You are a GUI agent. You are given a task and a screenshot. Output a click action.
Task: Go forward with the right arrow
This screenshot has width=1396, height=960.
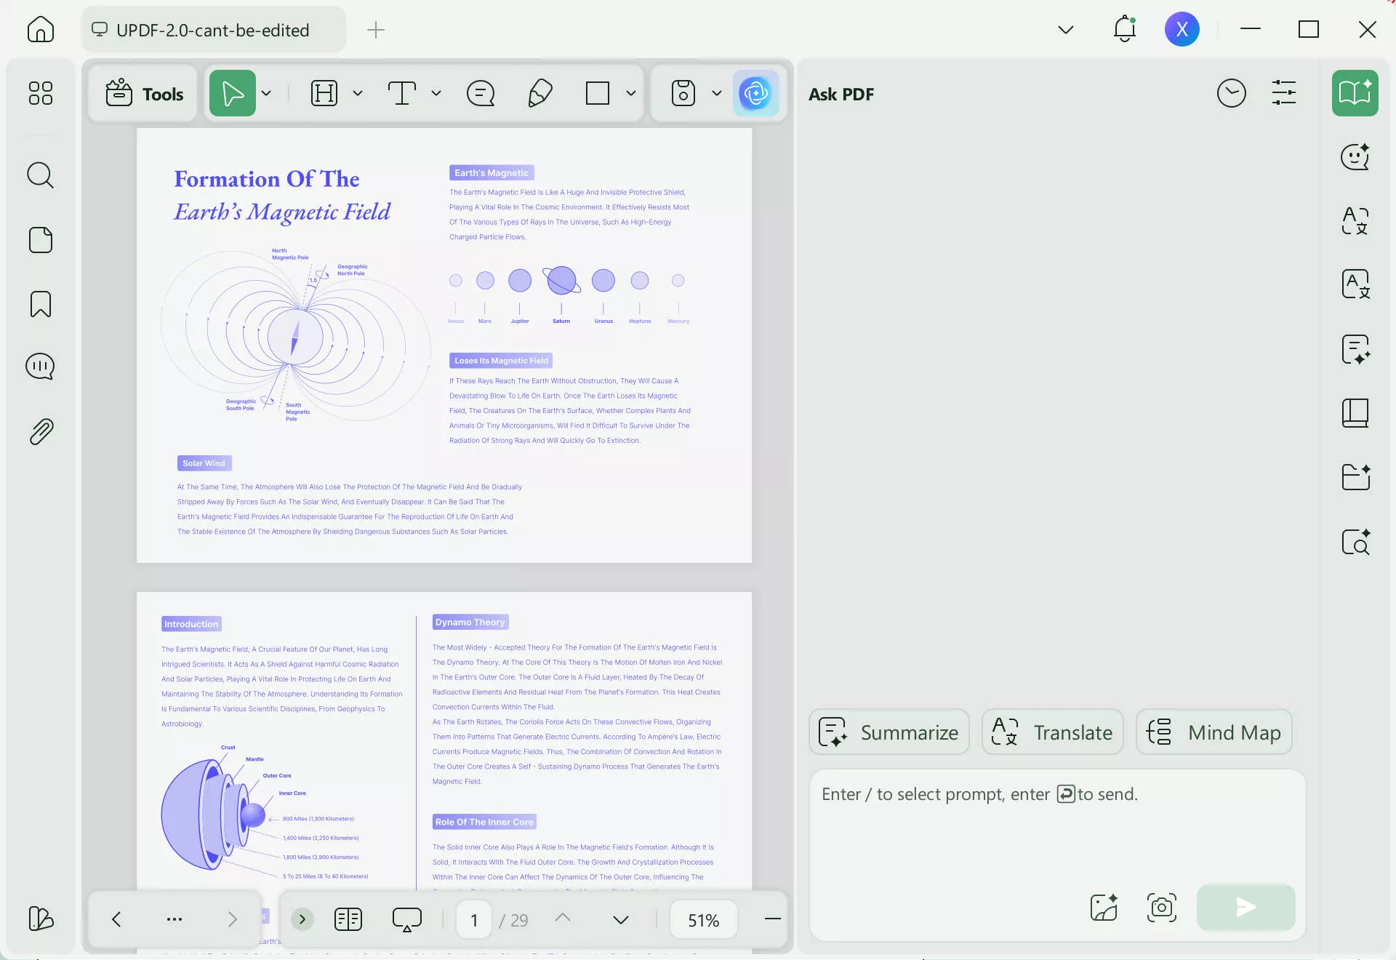tap(233, 919)
